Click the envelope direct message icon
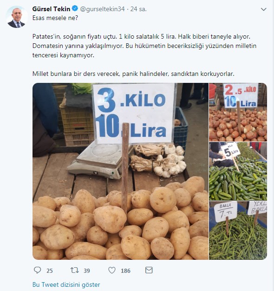274x291 pixels. click(149, 270)
